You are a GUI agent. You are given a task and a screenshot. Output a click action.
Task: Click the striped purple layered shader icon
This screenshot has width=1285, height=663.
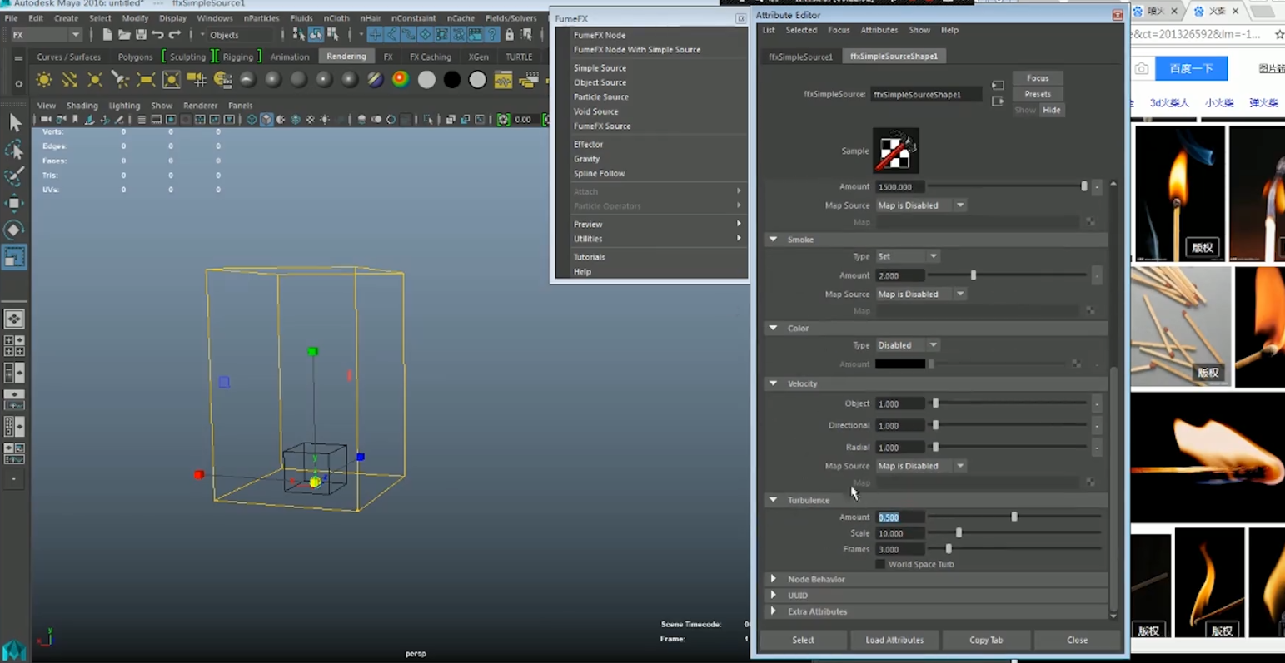pyautogui.click(x=376, y=80)
